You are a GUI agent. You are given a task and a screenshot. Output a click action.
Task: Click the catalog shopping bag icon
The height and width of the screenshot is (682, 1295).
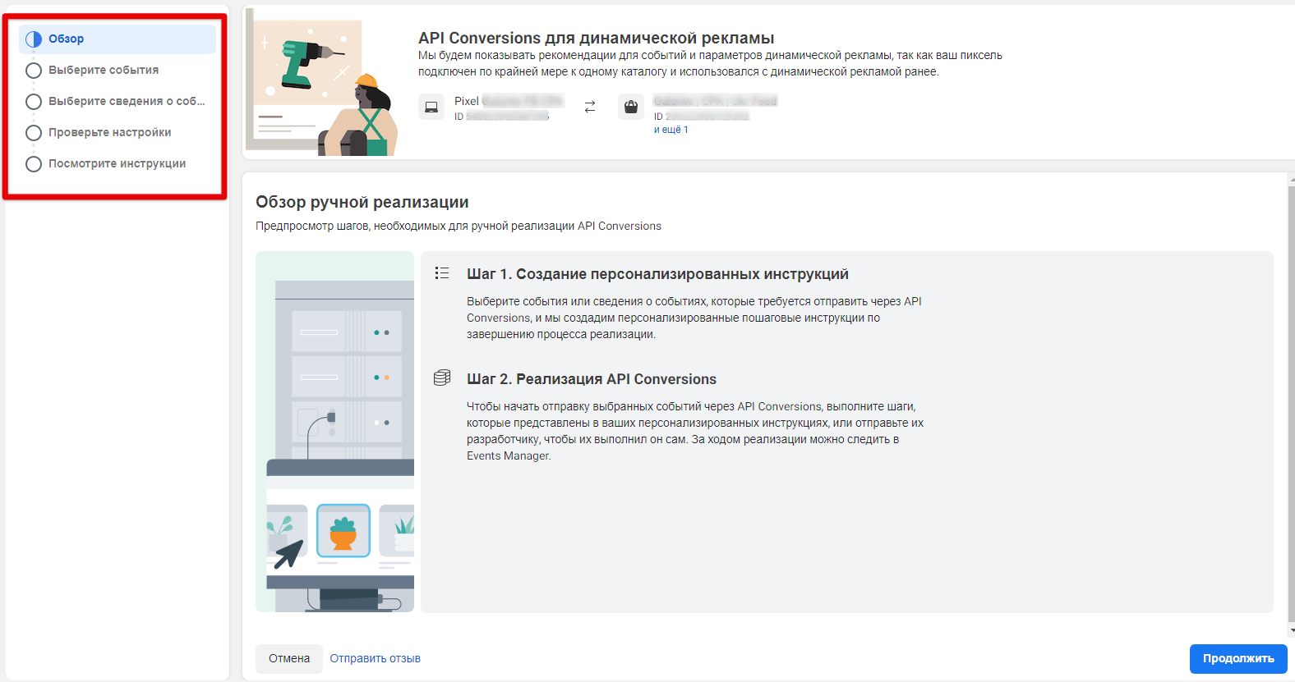click(x=630, y=108)
